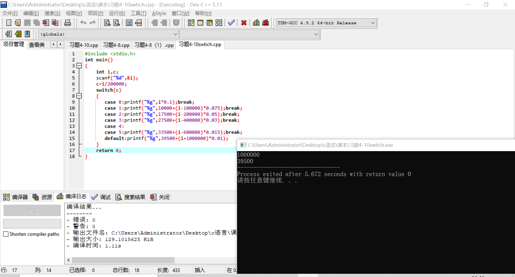Click the Stop Execution red X icon
This screenshot has height=277, width=515.
(x=244, y=23)
